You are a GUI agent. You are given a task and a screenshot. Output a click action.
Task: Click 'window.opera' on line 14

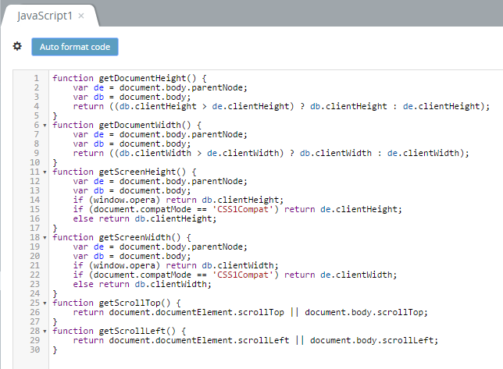click(124, 200)
